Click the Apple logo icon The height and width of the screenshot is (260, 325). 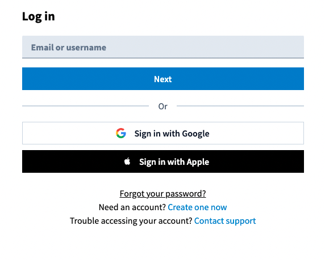click(127, 161)
